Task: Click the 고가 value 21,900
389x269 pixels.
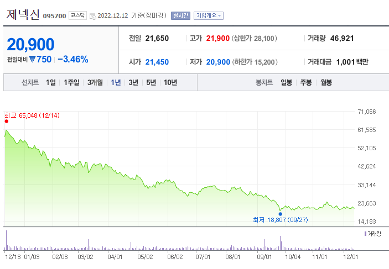Action: point(218,39)
